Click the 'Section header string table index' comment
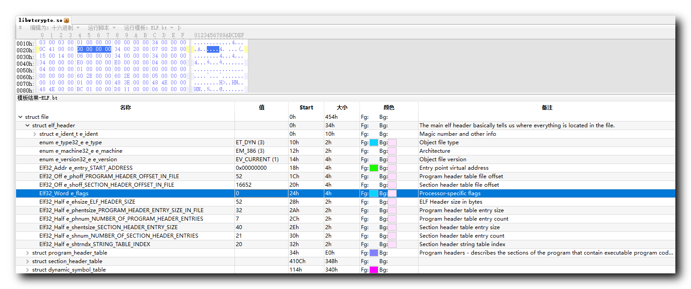691x289 pixels. coord(462,244)
